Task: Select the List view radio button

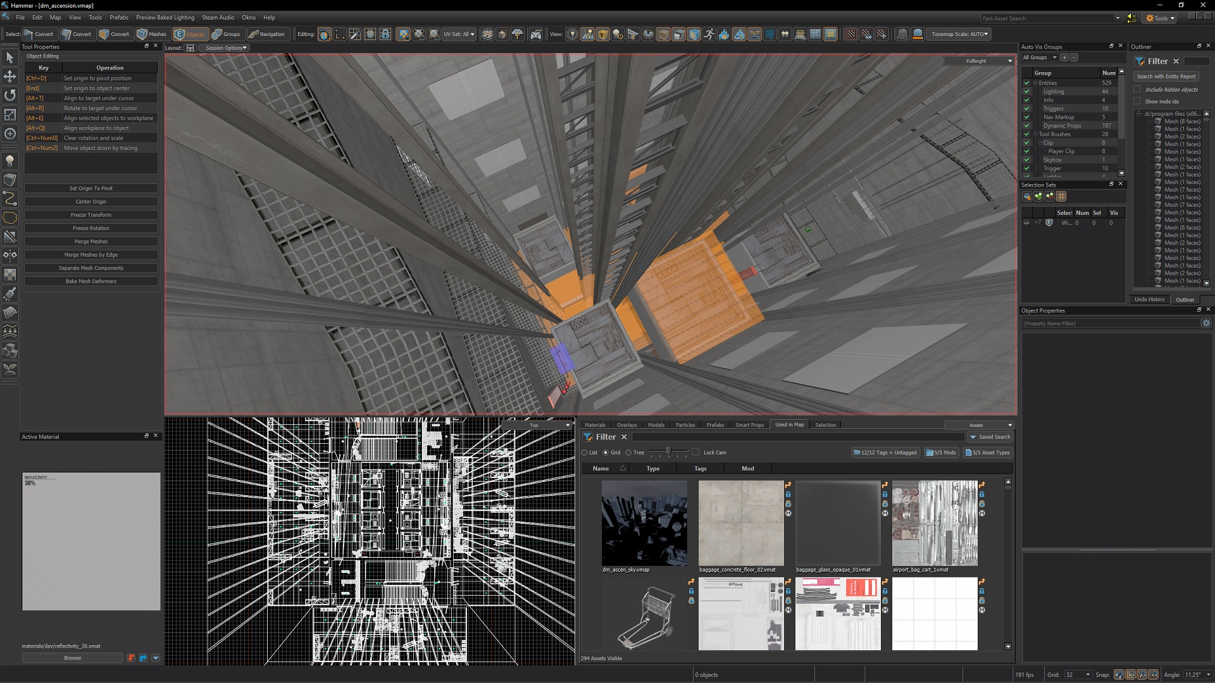Action: click(x=585, y=453)
